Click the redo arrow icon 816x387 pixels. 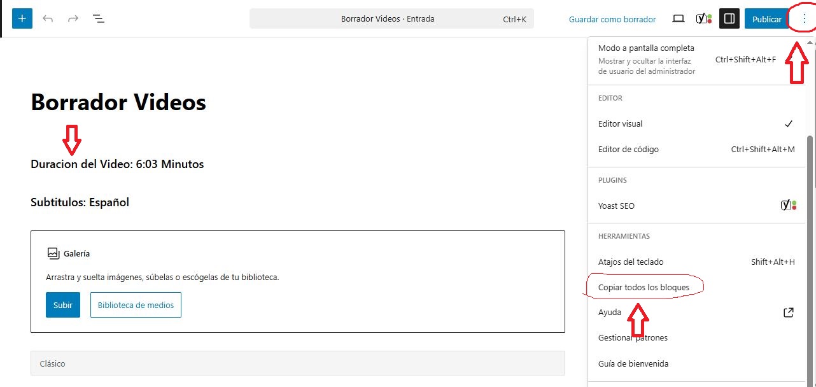point(73,18)
